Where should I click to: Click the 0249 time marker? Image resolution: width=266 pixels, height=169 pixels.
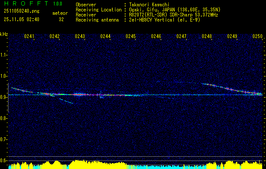(232, 36)
